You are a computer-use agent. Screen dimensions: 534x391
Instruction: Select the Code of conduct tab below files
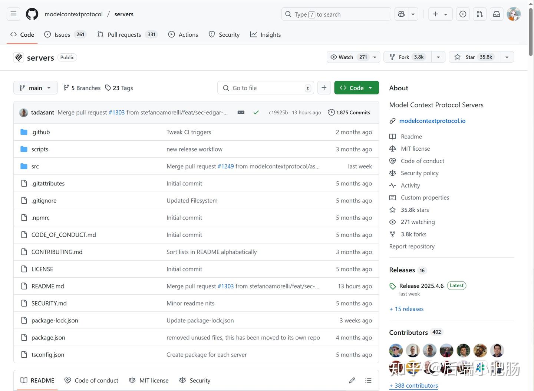[91, 380]
